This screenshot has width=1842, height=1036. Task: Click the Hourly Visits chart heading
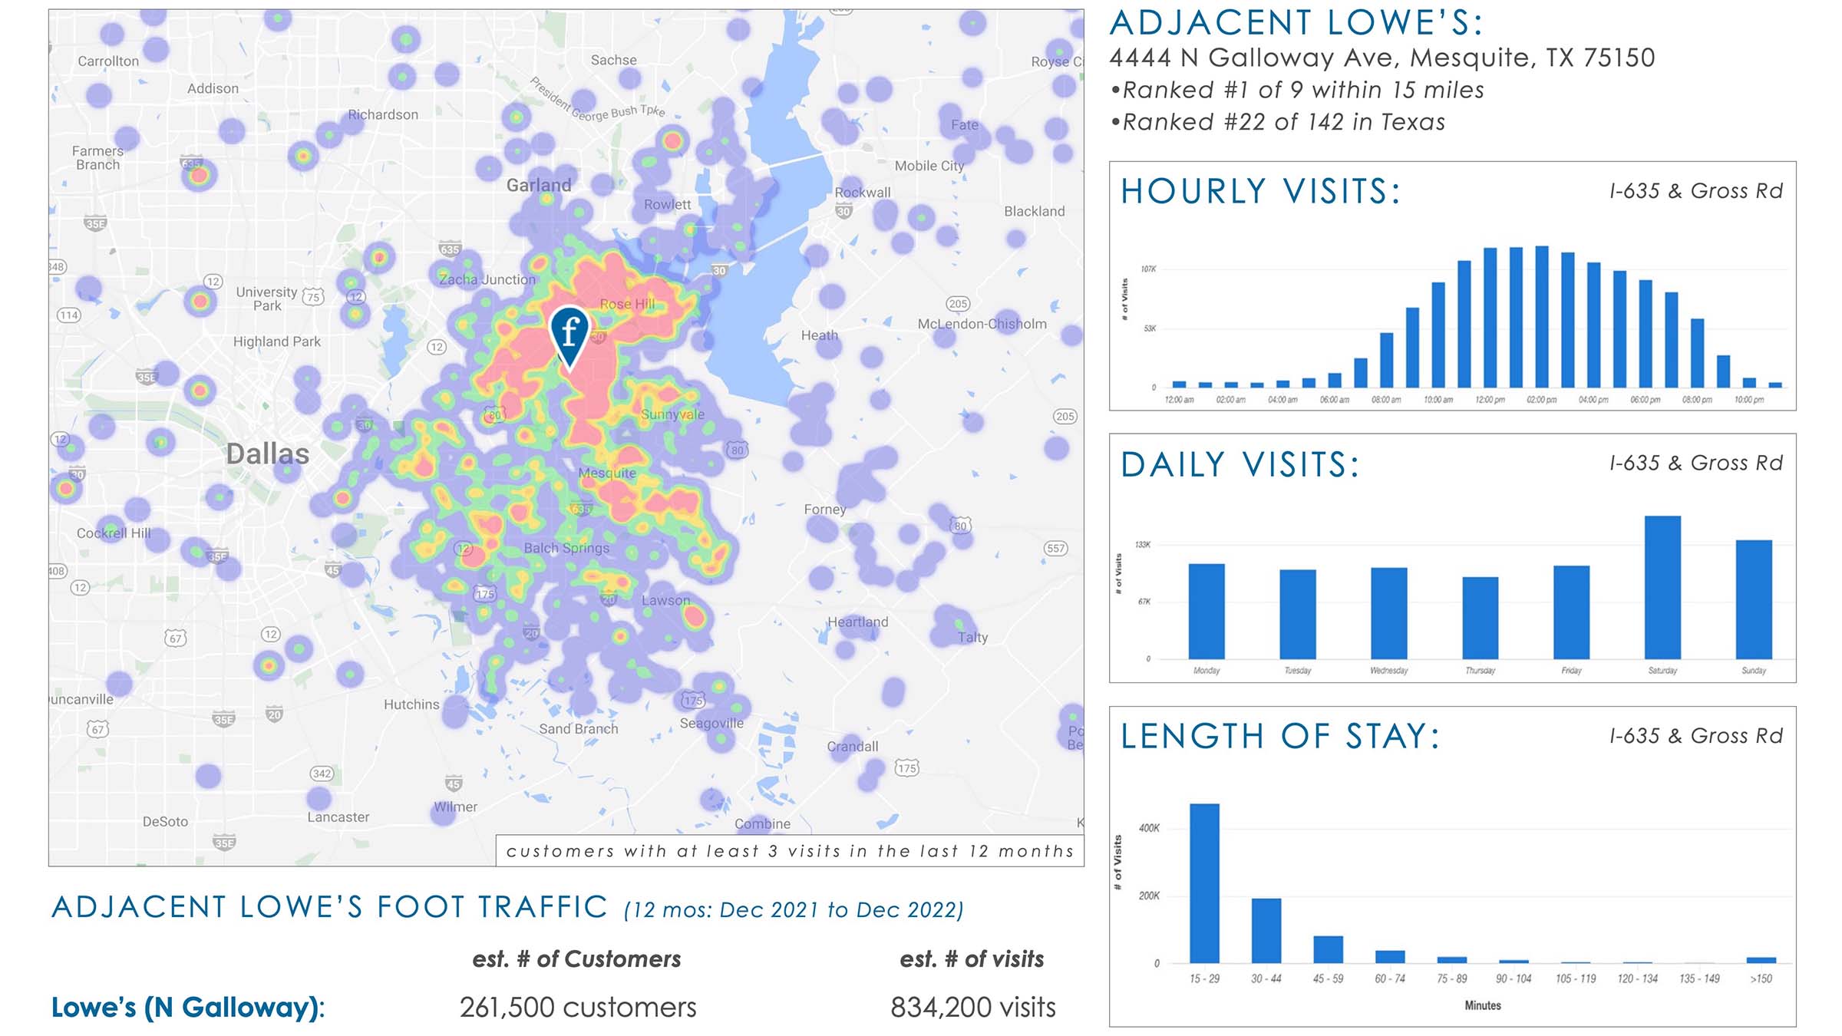pos(1260,191)
